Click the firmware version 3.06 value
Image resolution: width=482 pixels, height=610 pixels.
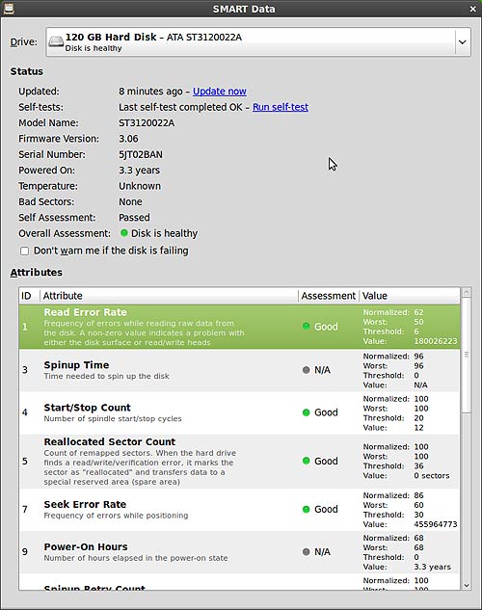click(128, 139)
